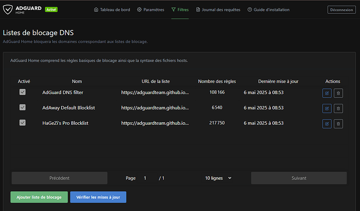Edit the AdAway Default Blocklist entry
This screenshot has width=360, height=211.
coord(327,109)
